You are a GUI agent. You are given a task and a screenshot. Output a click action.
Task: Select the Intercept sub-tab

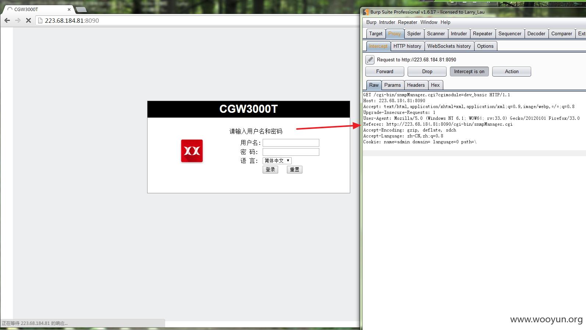pyautogui.click(x=378, y=46)
